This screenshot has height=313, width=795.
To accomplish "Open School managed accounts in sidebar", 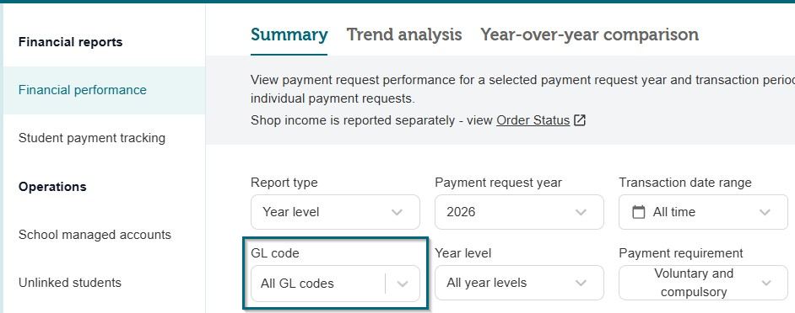I will pos(95,235).
